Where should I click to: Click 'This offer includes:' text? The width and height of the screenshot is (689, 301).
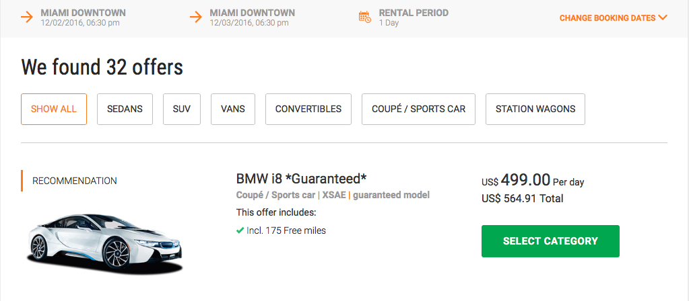[x=276, y=213]
